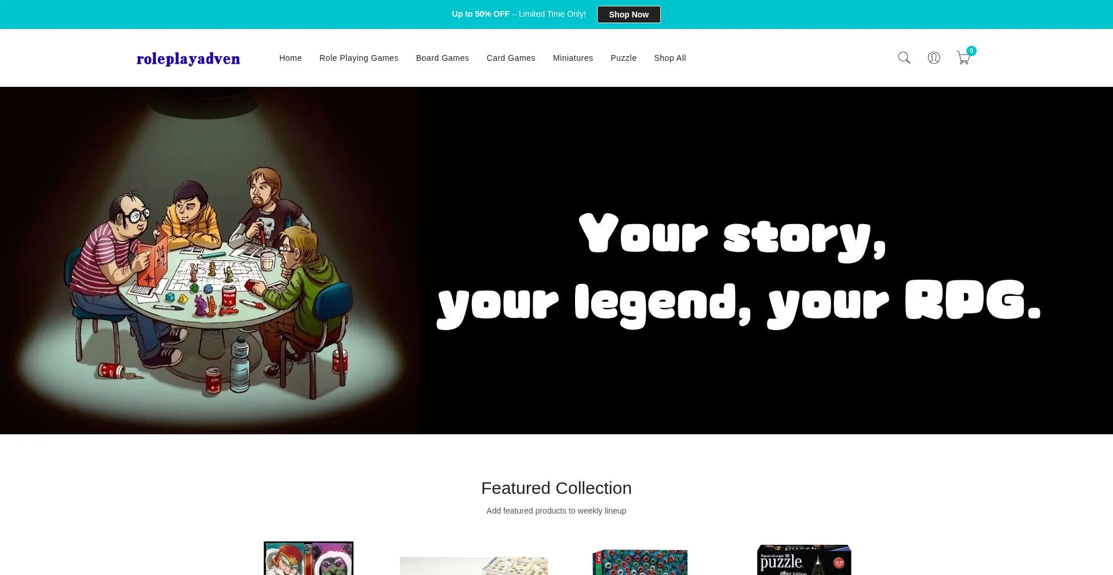Click the 'Up to 50% OFF' announcement text
This screenshot has width=1113, height=575.
519,14
